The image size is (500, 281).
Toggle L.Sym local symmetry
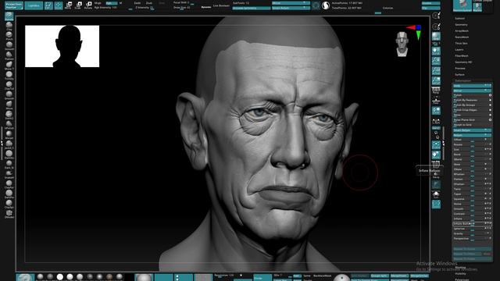(436, 122)
